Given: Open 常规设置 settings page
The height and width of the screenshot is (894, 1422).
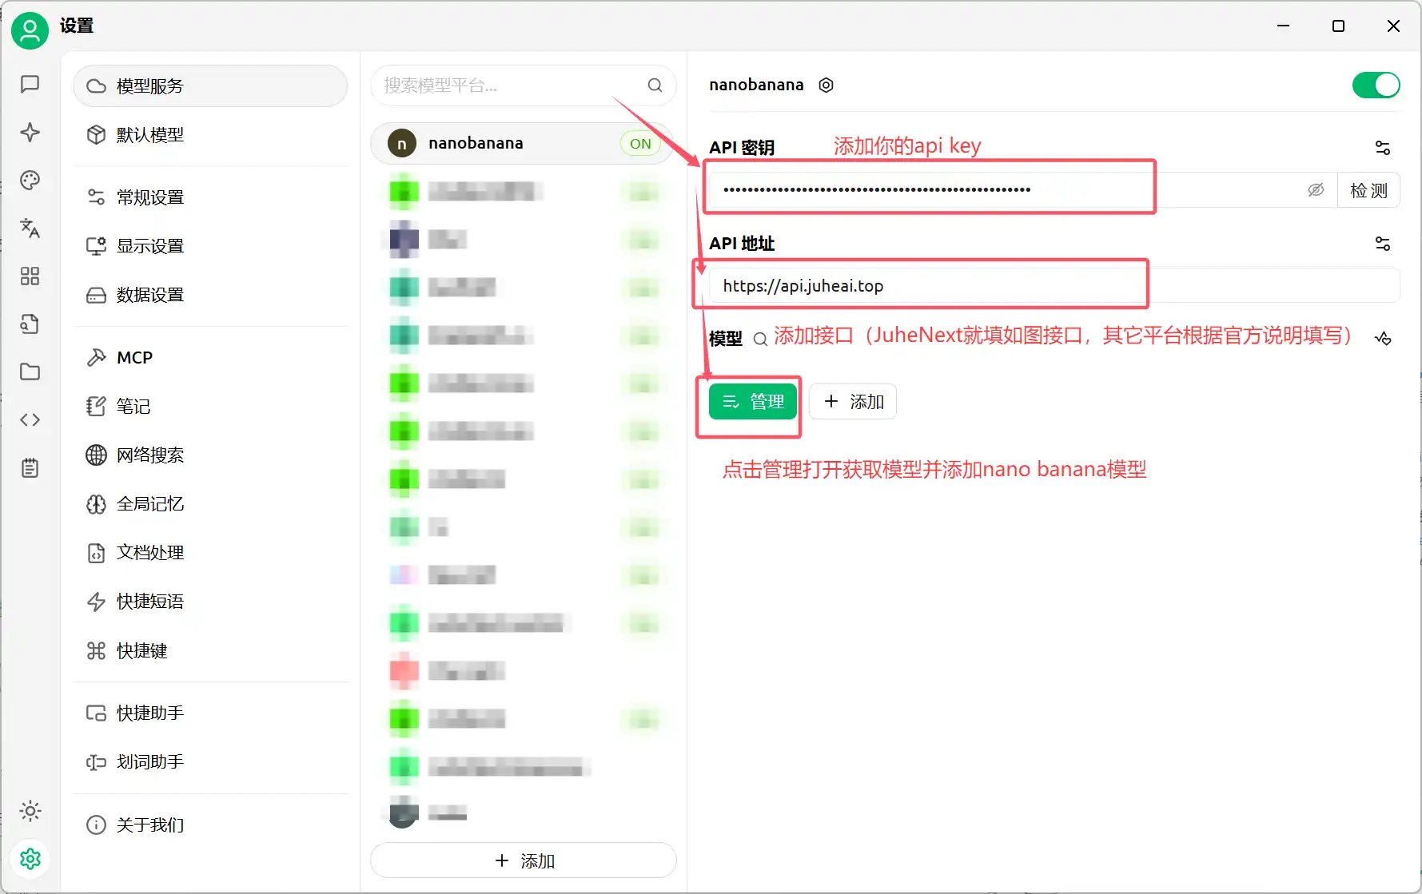Looking at the screenshot, I should (x=210, y=197).
